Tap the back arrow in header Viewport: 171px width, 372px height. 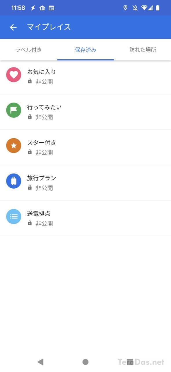pos(13,27)
